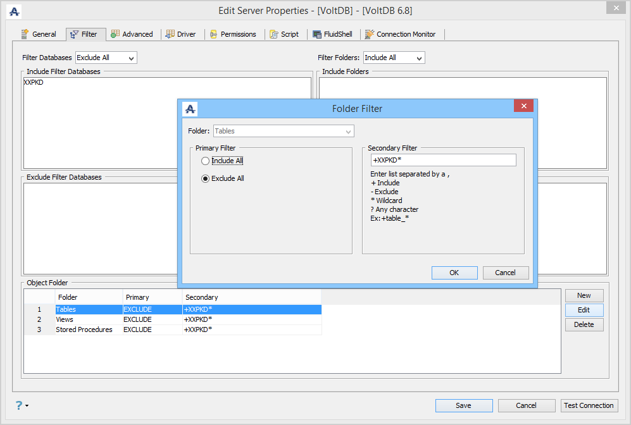Click the Primary column header
The image size is (631, 425).
coord(153,297)
